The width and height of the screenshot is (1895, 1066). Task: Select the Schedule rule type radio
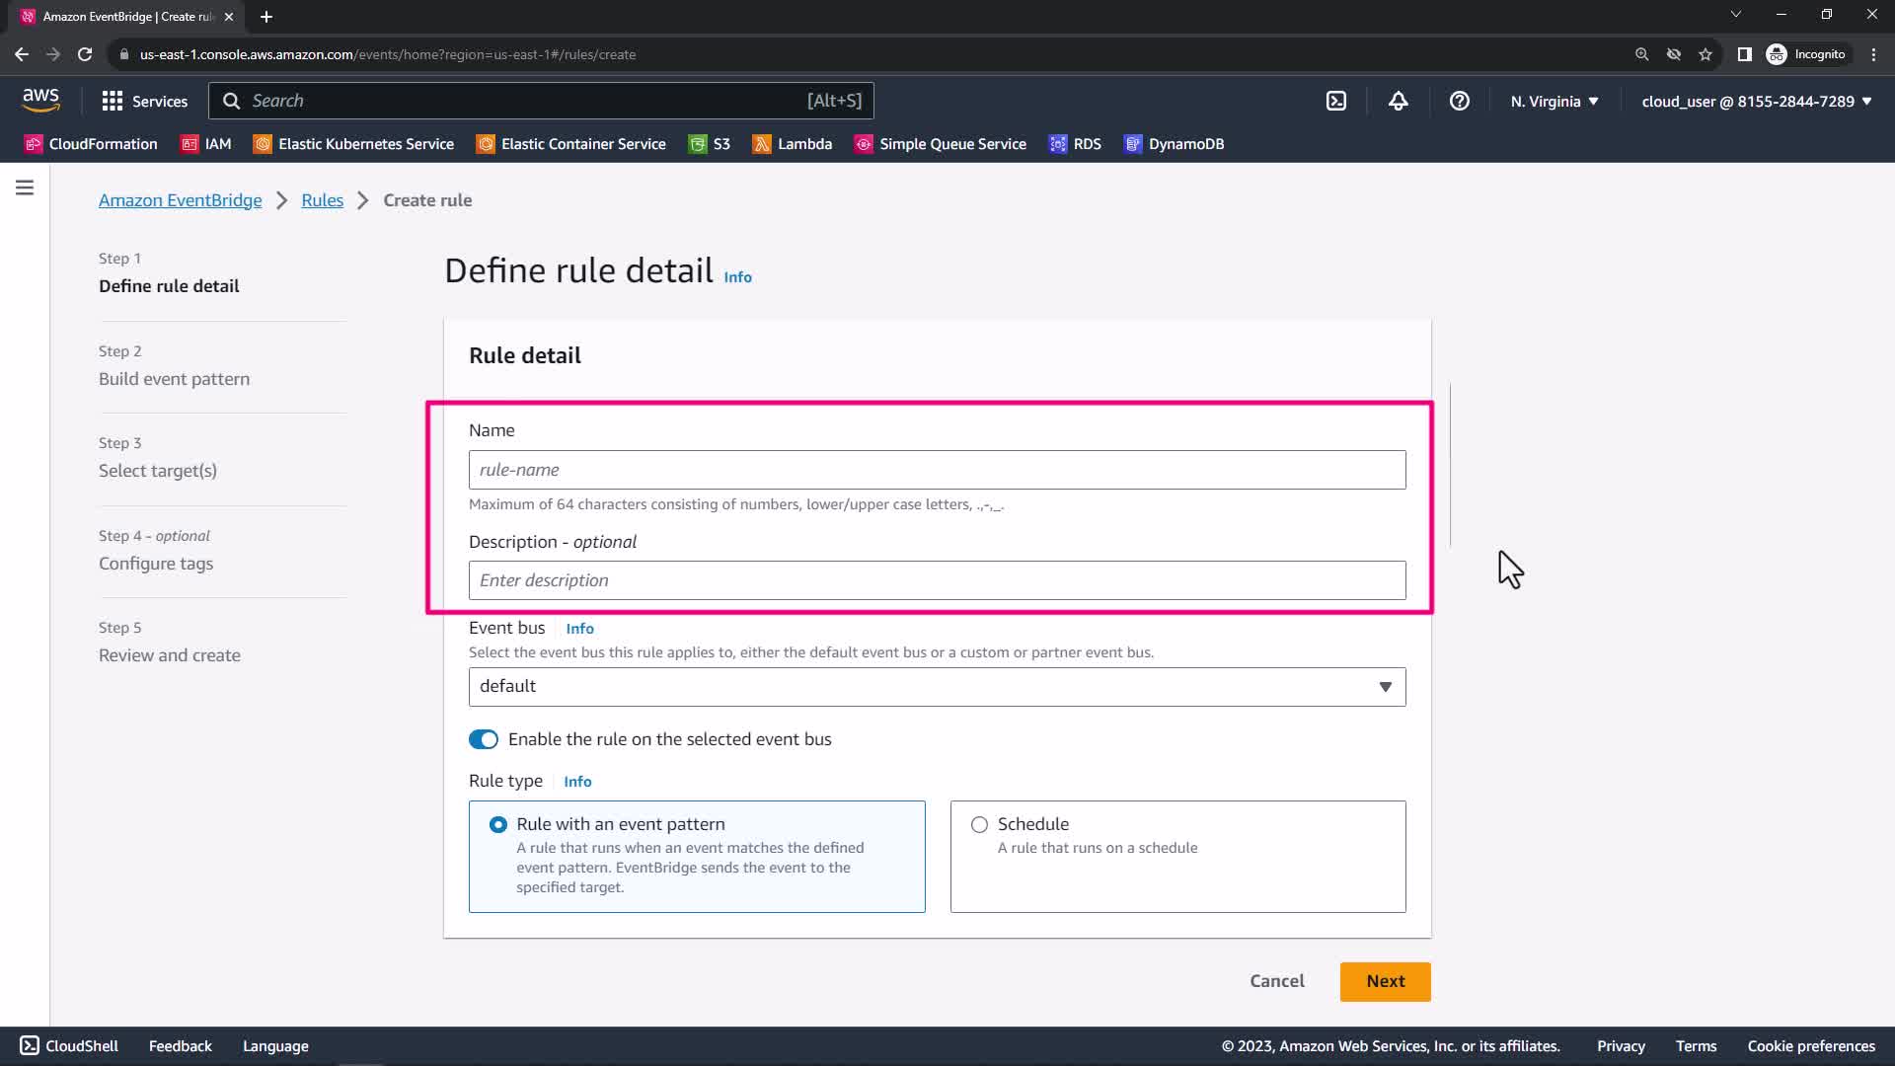point(979,824)
